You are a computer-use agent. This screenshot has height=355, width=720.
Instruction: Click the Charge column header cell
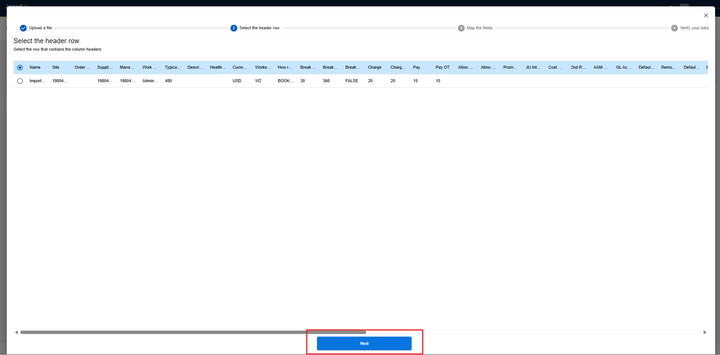(x=374, y=68)
